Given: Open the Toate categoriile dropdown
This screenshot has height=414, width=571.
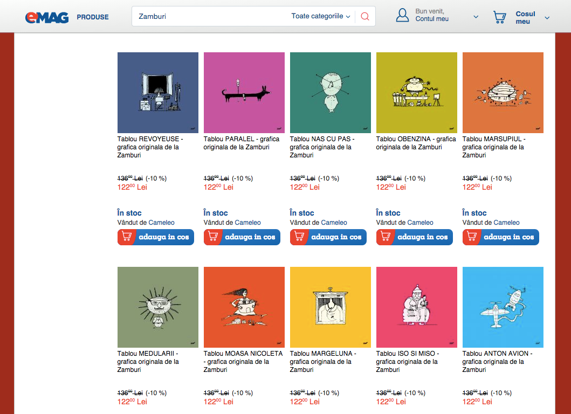Looking at the screenshot, I should click(x=320, y=16).
